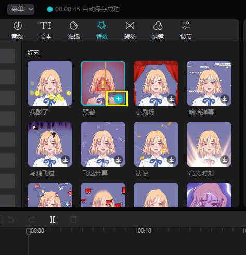246x255 pixels.
Task: Download the 凄凉 effect
Action: tap(172, 160)
